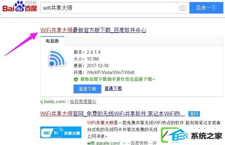The height and width of the screenshot is (145, 225).
Task: Expand the arrow beside wifi.qqsafe.com
Action: point(124,143)
